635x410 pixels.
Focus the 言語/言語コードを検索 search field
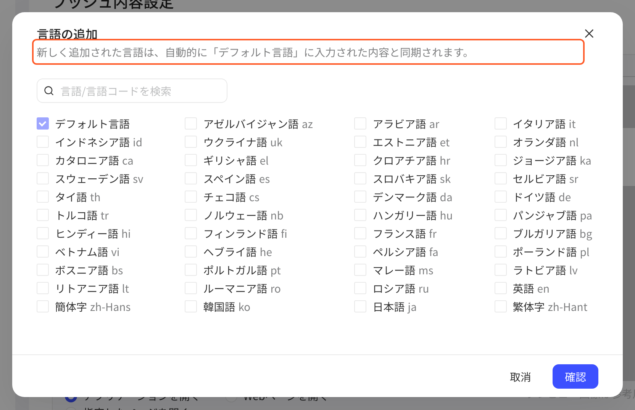coord(132,91)
